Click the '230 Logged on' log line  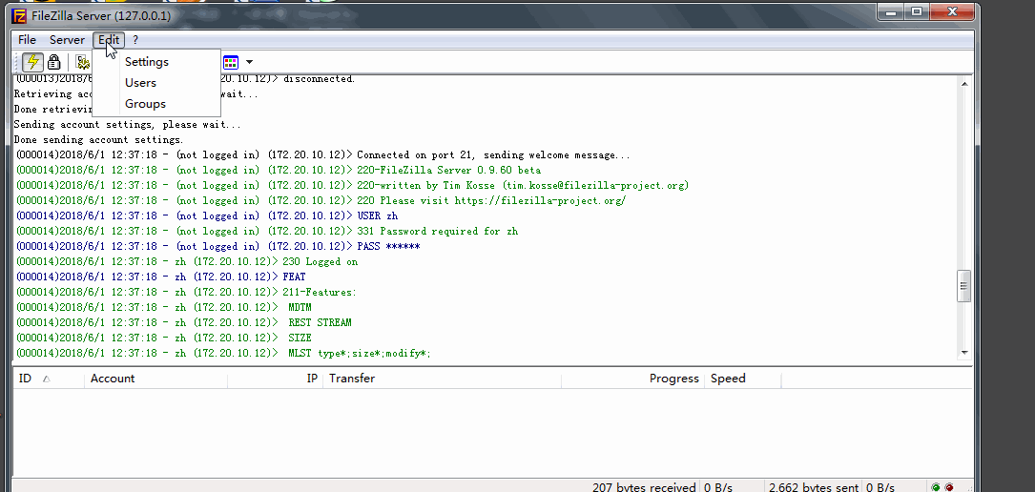187,262
